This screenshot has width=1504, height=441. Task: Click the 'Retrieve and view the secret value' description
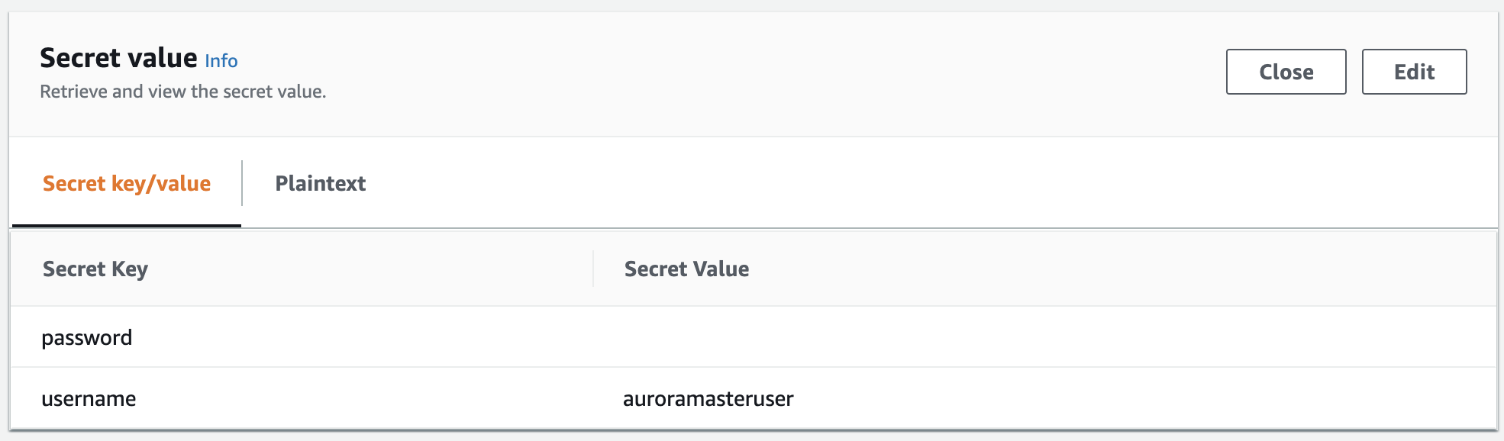(183, 92)
